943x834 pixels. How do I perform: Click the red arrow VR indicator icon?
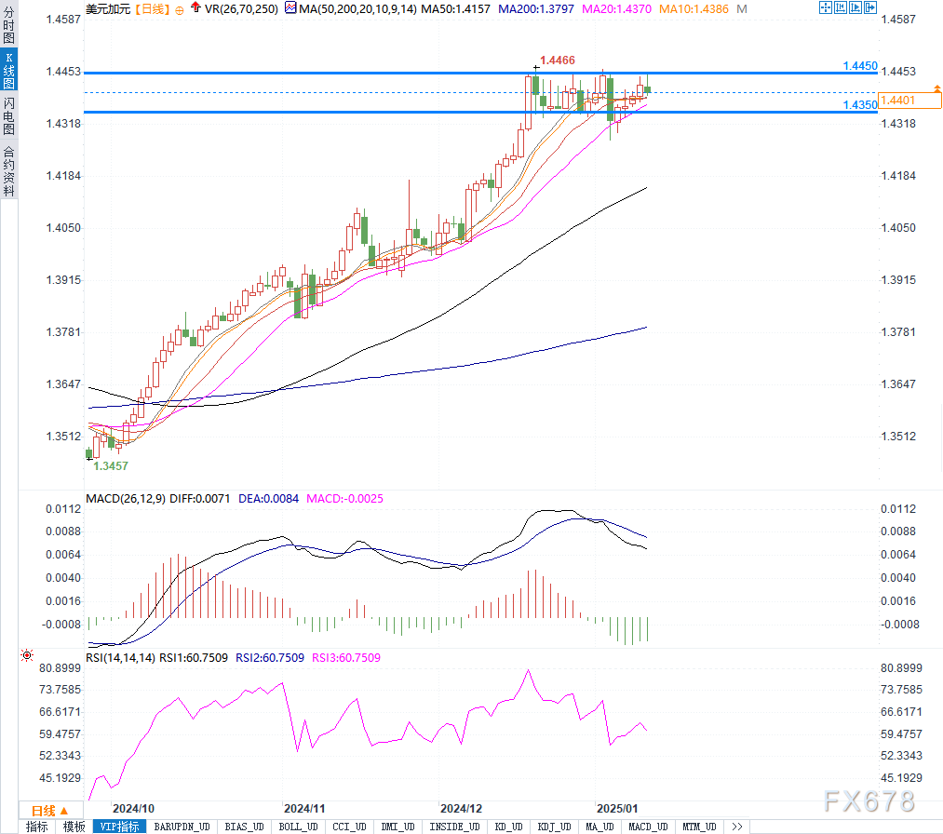[x=196, y=7]
